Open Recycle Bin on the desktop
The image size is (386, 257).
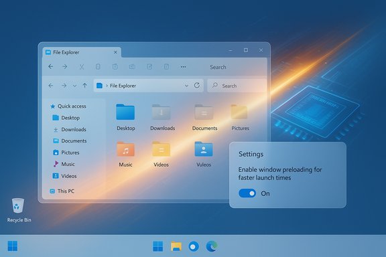pyautogui.click(x=18, y=210)
